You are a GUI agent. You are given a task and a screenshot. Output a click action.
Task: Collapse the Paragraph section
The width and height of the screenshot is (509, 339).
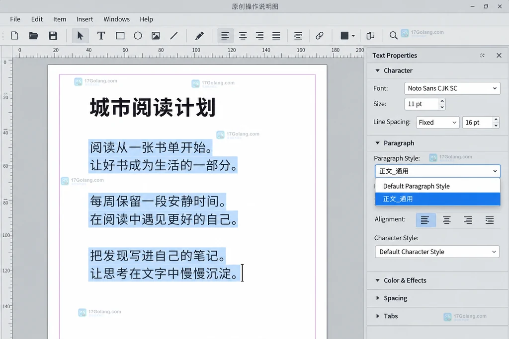click(x=378, y=143)
